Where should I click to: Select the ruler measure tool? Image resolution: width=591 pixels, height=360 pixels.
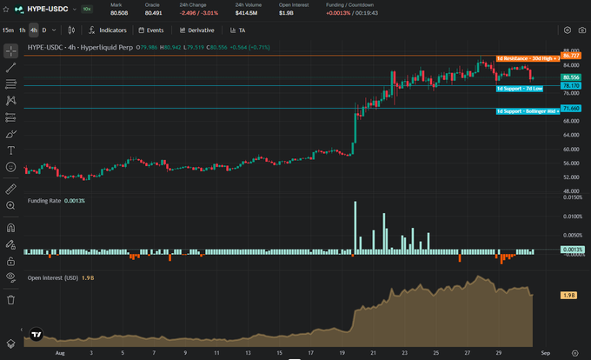click(x=11, y=189)
